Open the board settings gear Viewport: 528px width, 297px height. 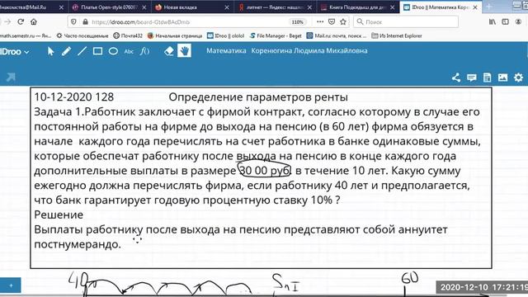pos(518,78)
